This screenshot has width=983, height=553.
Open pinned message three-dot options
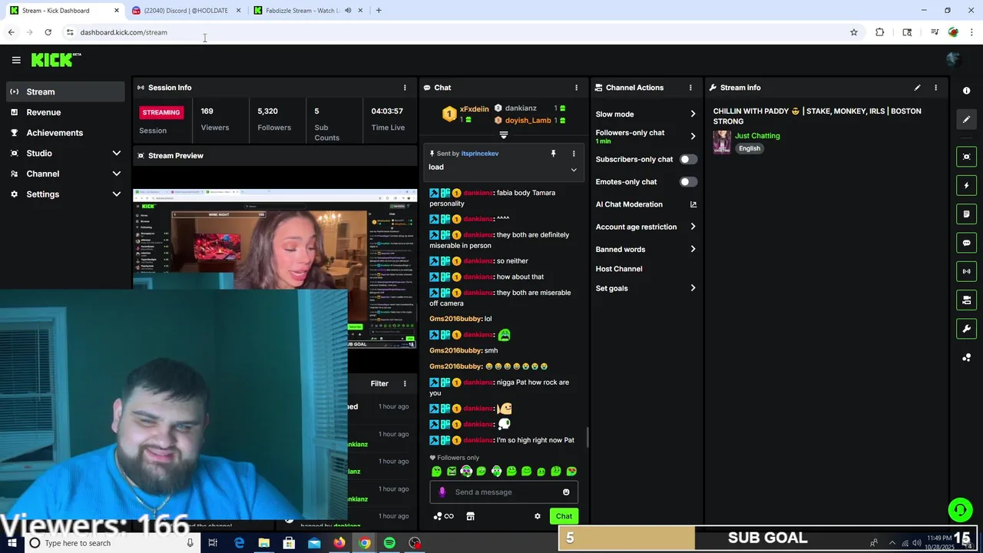573,154
